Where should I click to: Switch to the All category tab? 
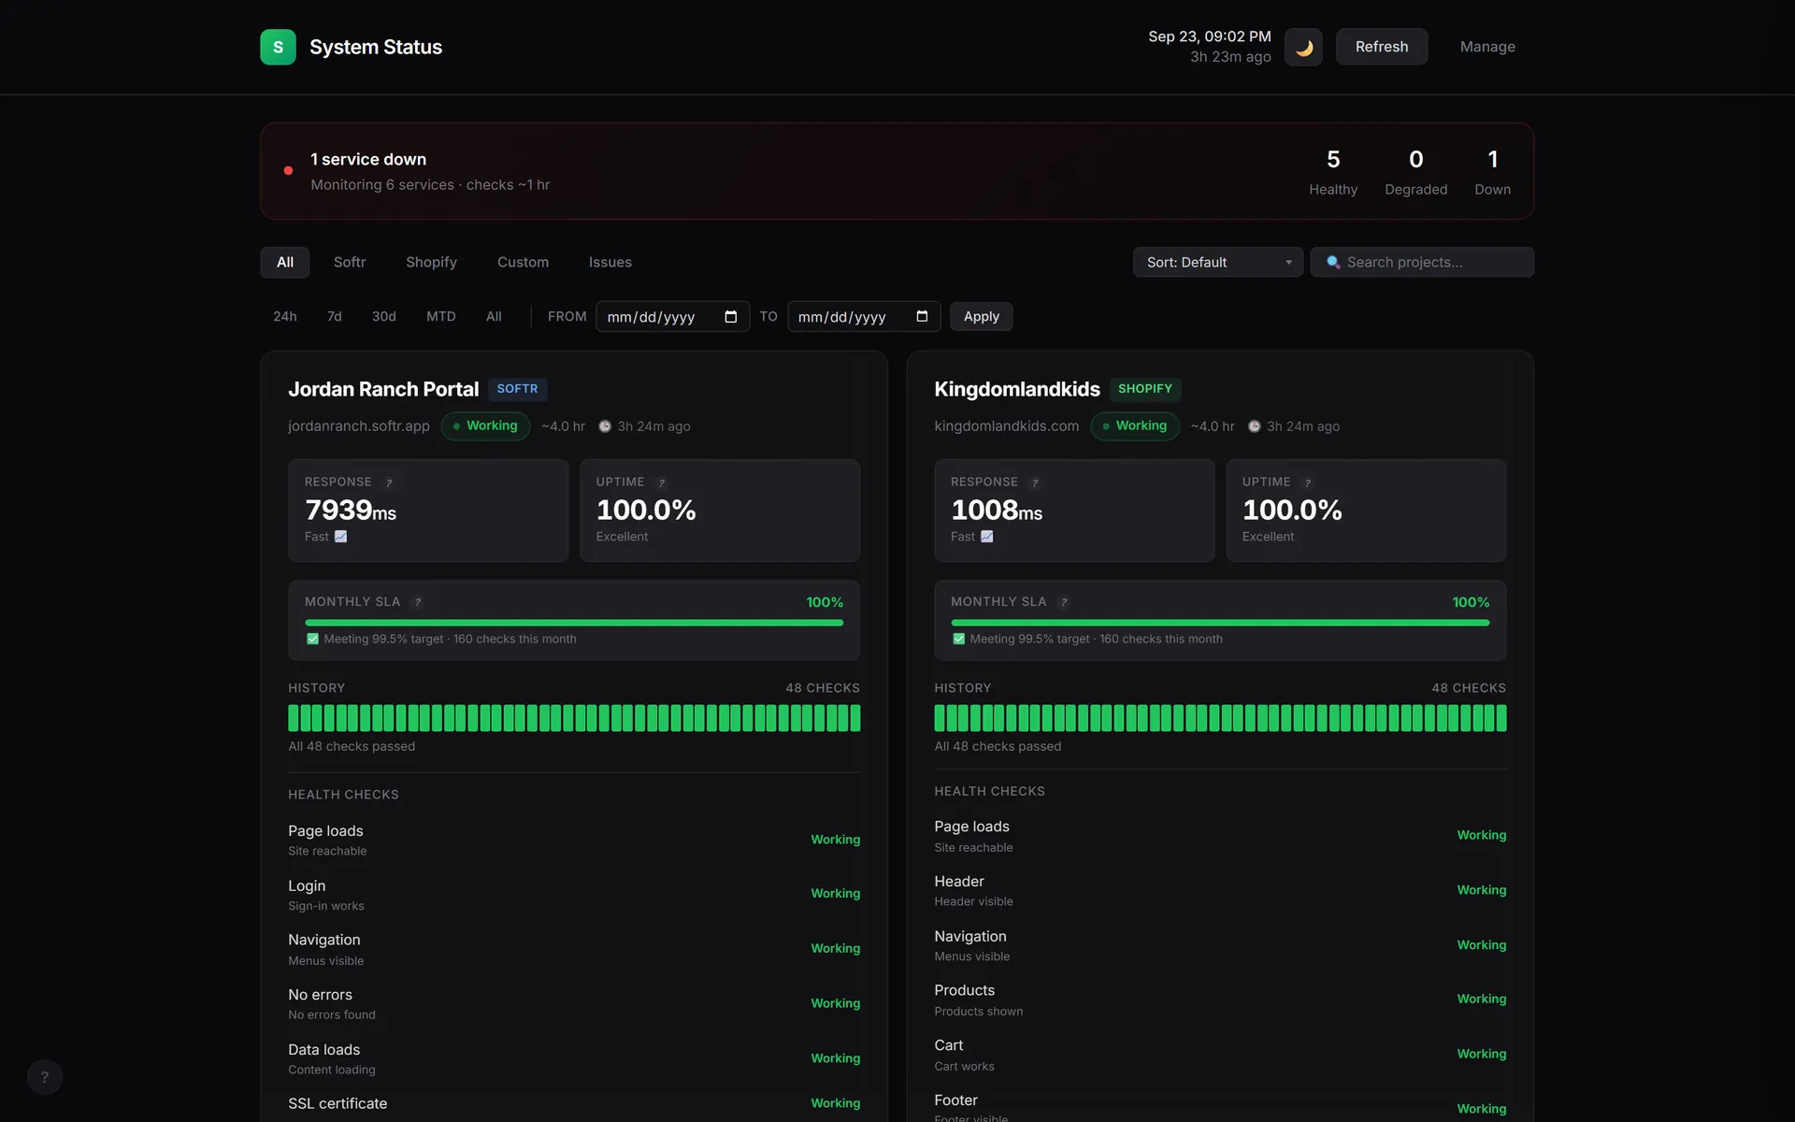pyautogui.click(x=285, y=262)
